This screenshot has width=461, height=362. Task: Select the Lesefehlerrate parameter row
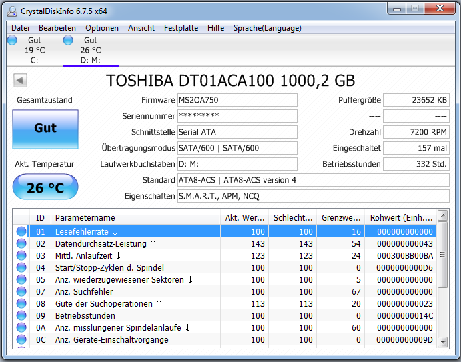tap(225, 231)
